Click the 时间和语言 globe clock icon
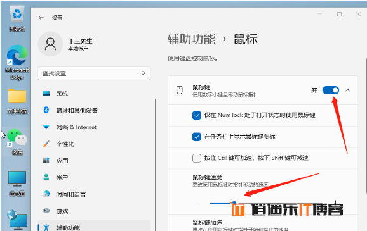 46,194
